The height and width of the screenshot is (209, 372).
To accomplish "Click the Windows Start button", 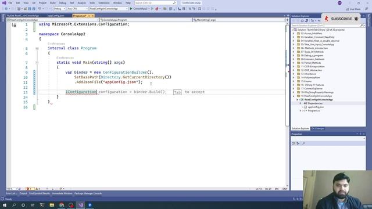I will point(5,205).
